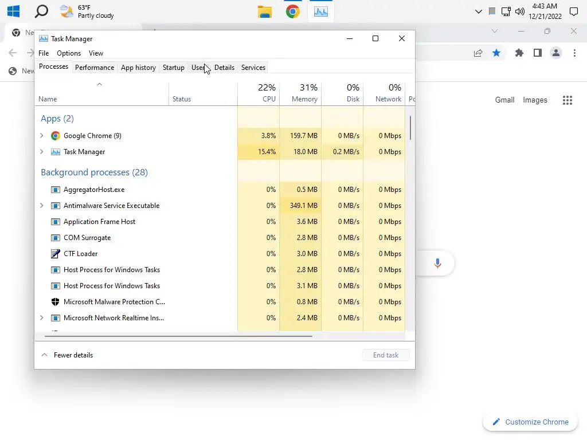Switch to the App history tab
Image resolution: width=587 pixels, height=440 pixels.
(138, 68)
